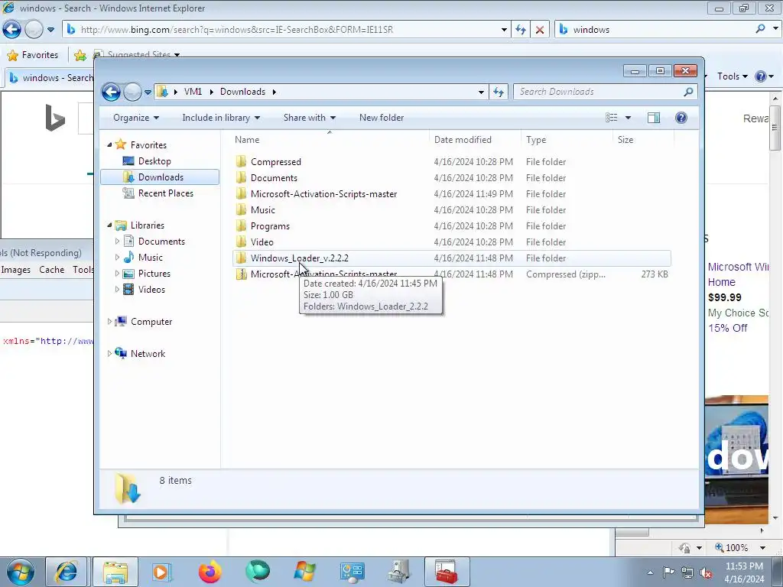This screenshot has height=587, width=783.
Task: Select Microsoft-Activation-Scripts-master folder
Action: point(323,193)
